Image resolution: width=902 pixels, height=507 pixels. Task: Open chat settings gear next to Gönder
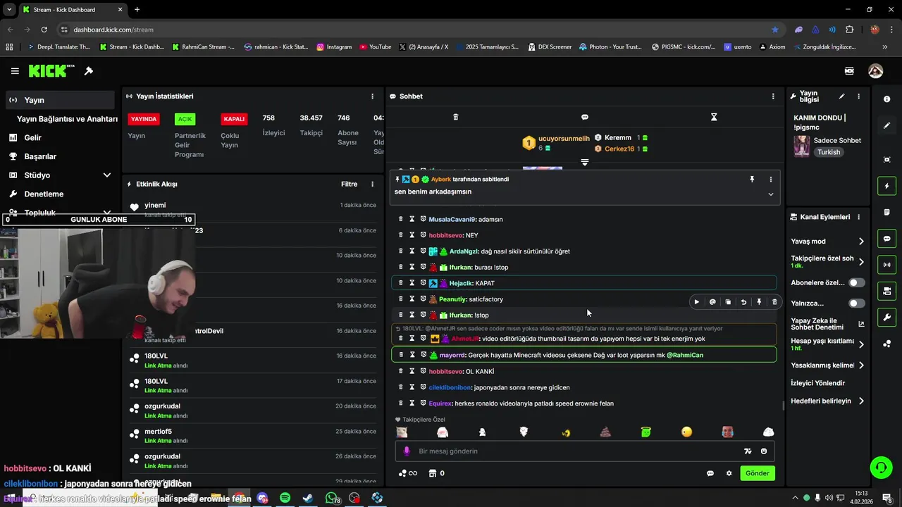[729, 473]
